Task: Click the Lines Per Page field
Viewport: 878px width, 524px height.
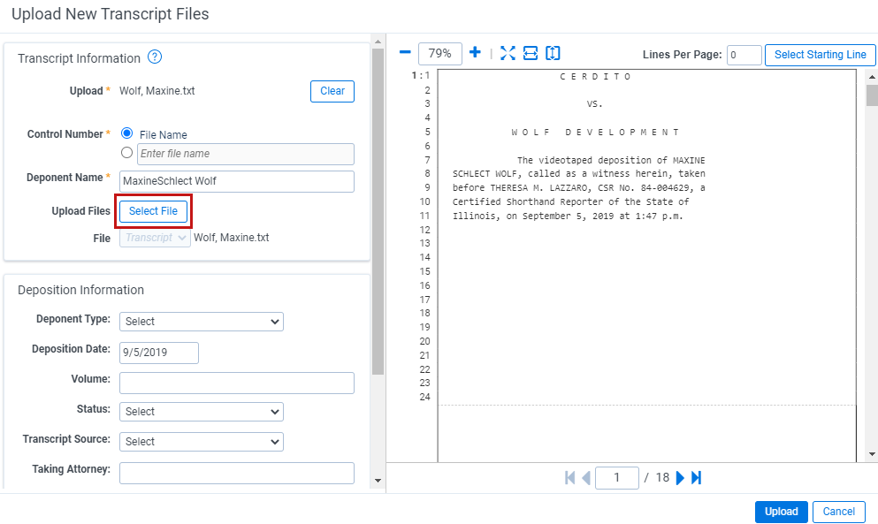Action: pyautogui.click(x=744, y=55)
